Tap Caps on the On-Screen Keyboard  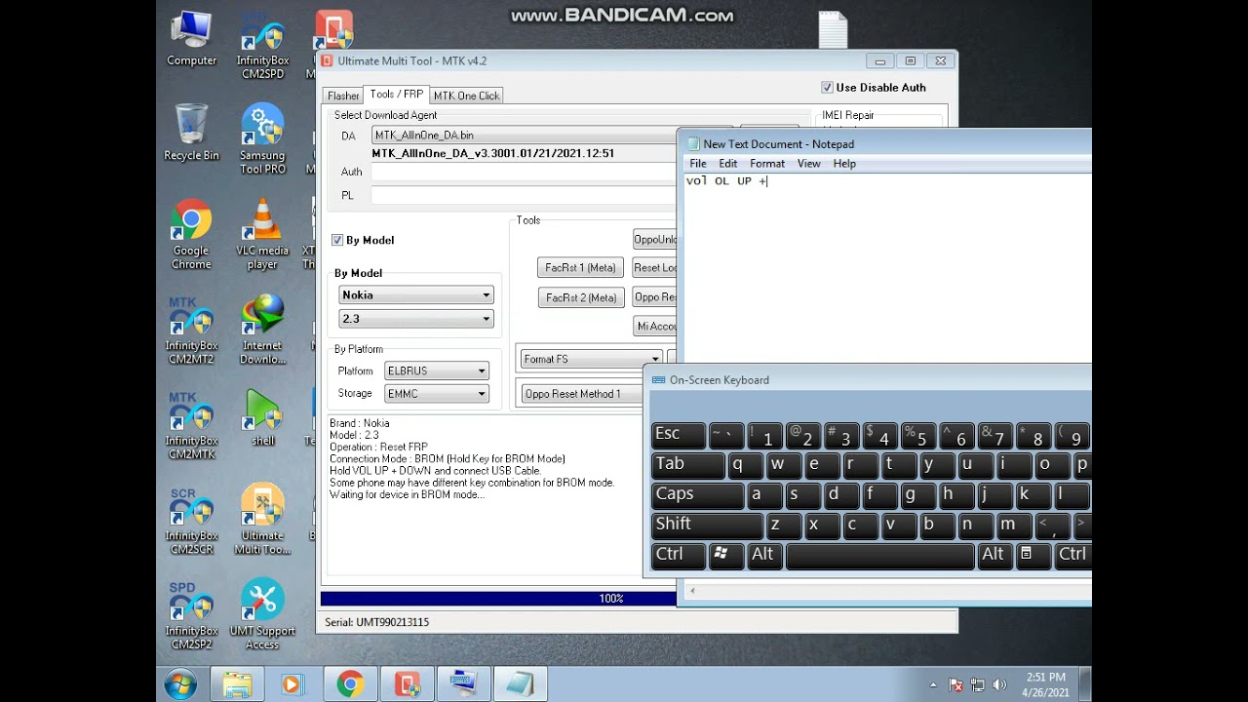coord(697,495)
